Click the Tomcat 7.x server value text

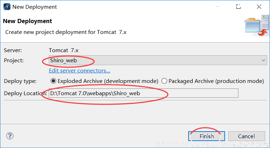pyautogui.click(x=64, y=50)
